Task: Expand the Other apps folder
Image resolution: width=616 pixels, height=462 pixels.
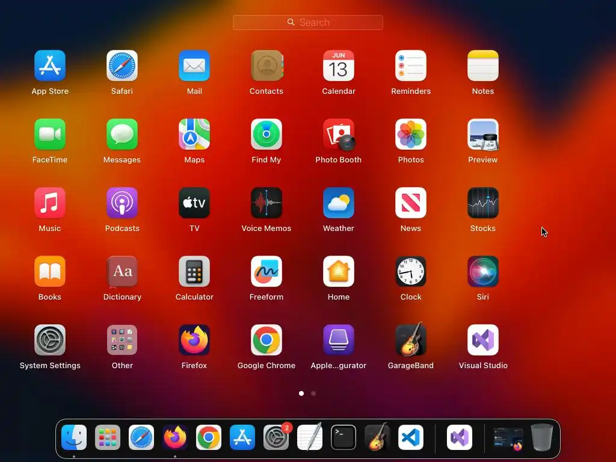Action: 122,340
